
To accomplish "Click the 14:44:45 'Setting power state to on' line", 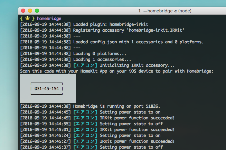I will click(x=91, y=112).
